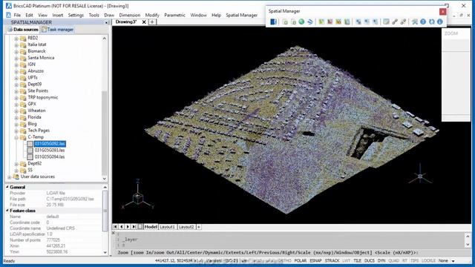The height and width of the screenshot is (267, 475).
Task: Open the blue info about icon
Action: coord(440,22)
